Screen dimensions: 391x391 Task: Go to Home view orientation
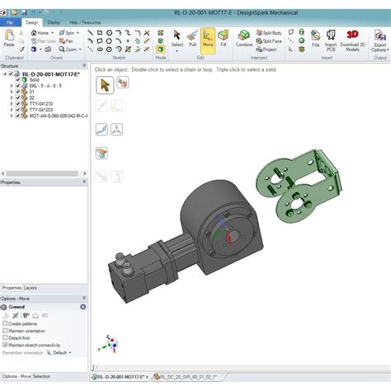[x=40, y=33]
